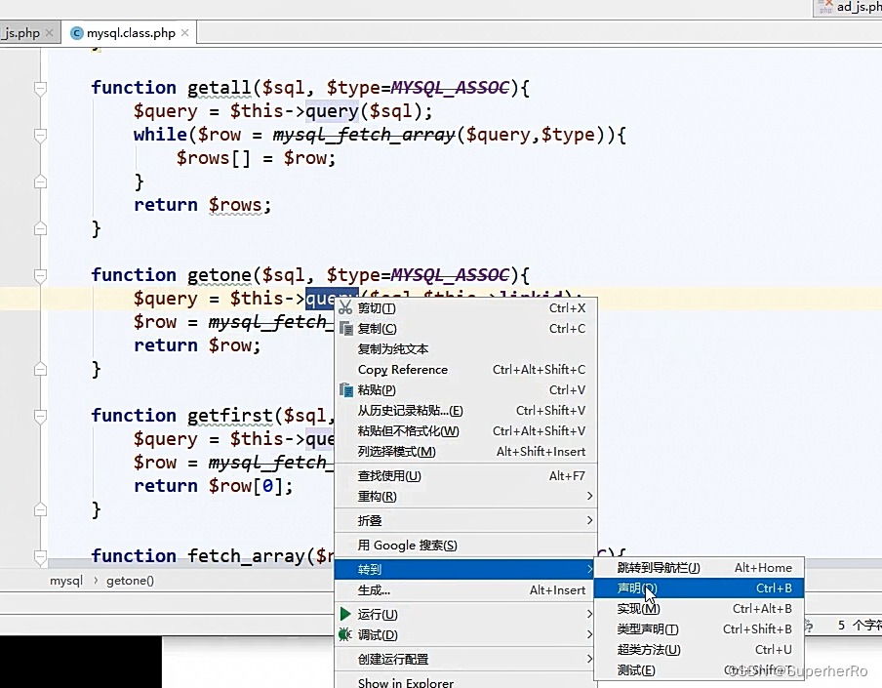The image size is (882, 688).
Task: Click the C class icon on the mysql.class.php tab
Action: point(76,32)
